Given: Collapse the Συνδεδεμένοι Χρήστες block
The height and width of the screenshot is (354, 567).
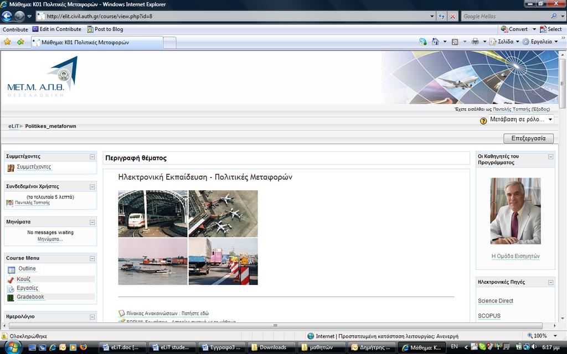Looking at the screenshot, I should tap(92, 187).
